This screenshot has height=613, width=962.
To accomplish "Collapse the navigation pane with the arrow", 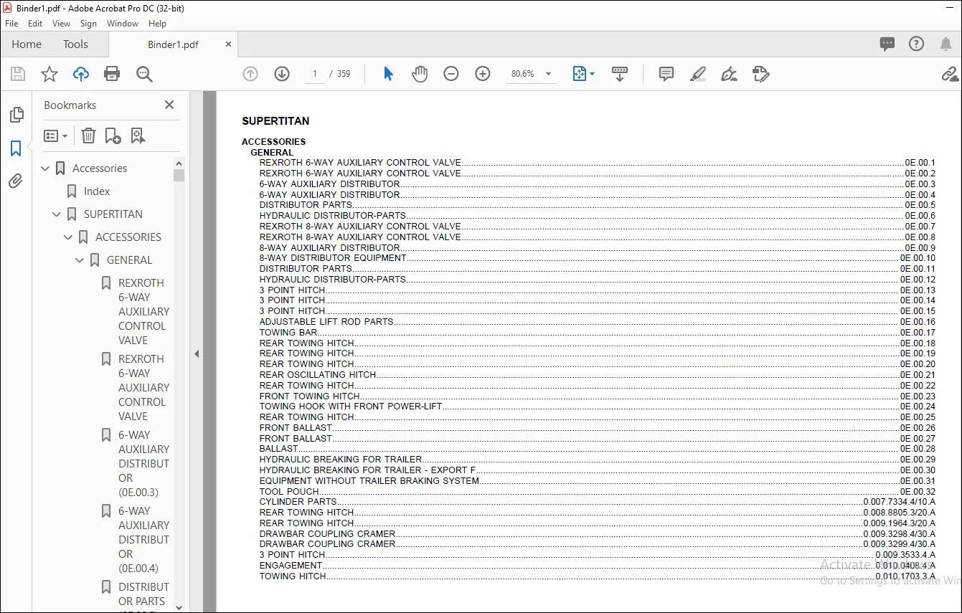I will coord(197,353).
